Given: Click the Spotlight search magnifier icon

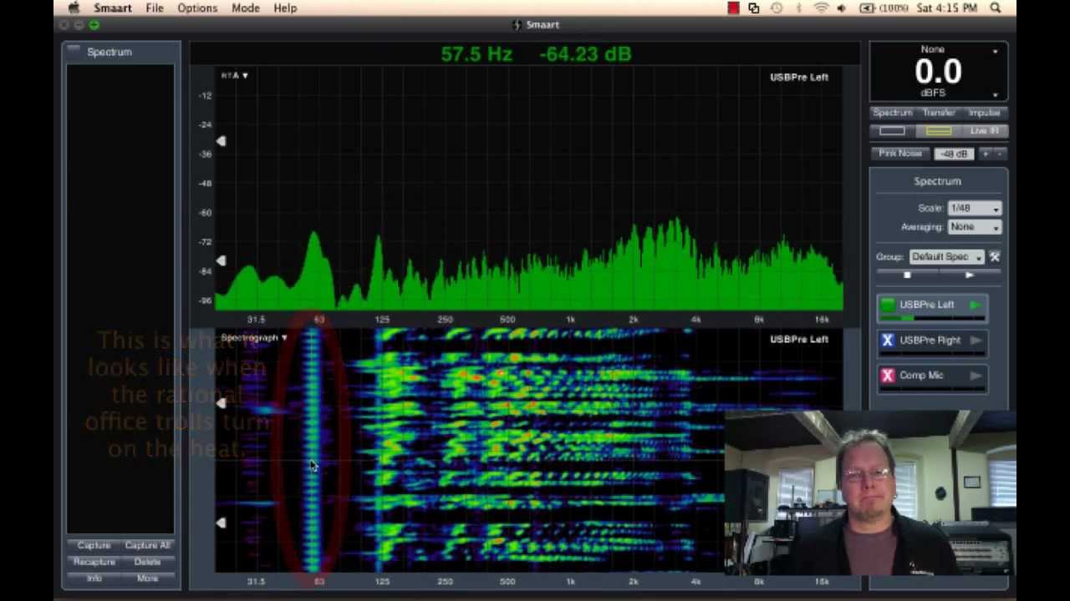Looking at the screenshot, I should 996,8.
